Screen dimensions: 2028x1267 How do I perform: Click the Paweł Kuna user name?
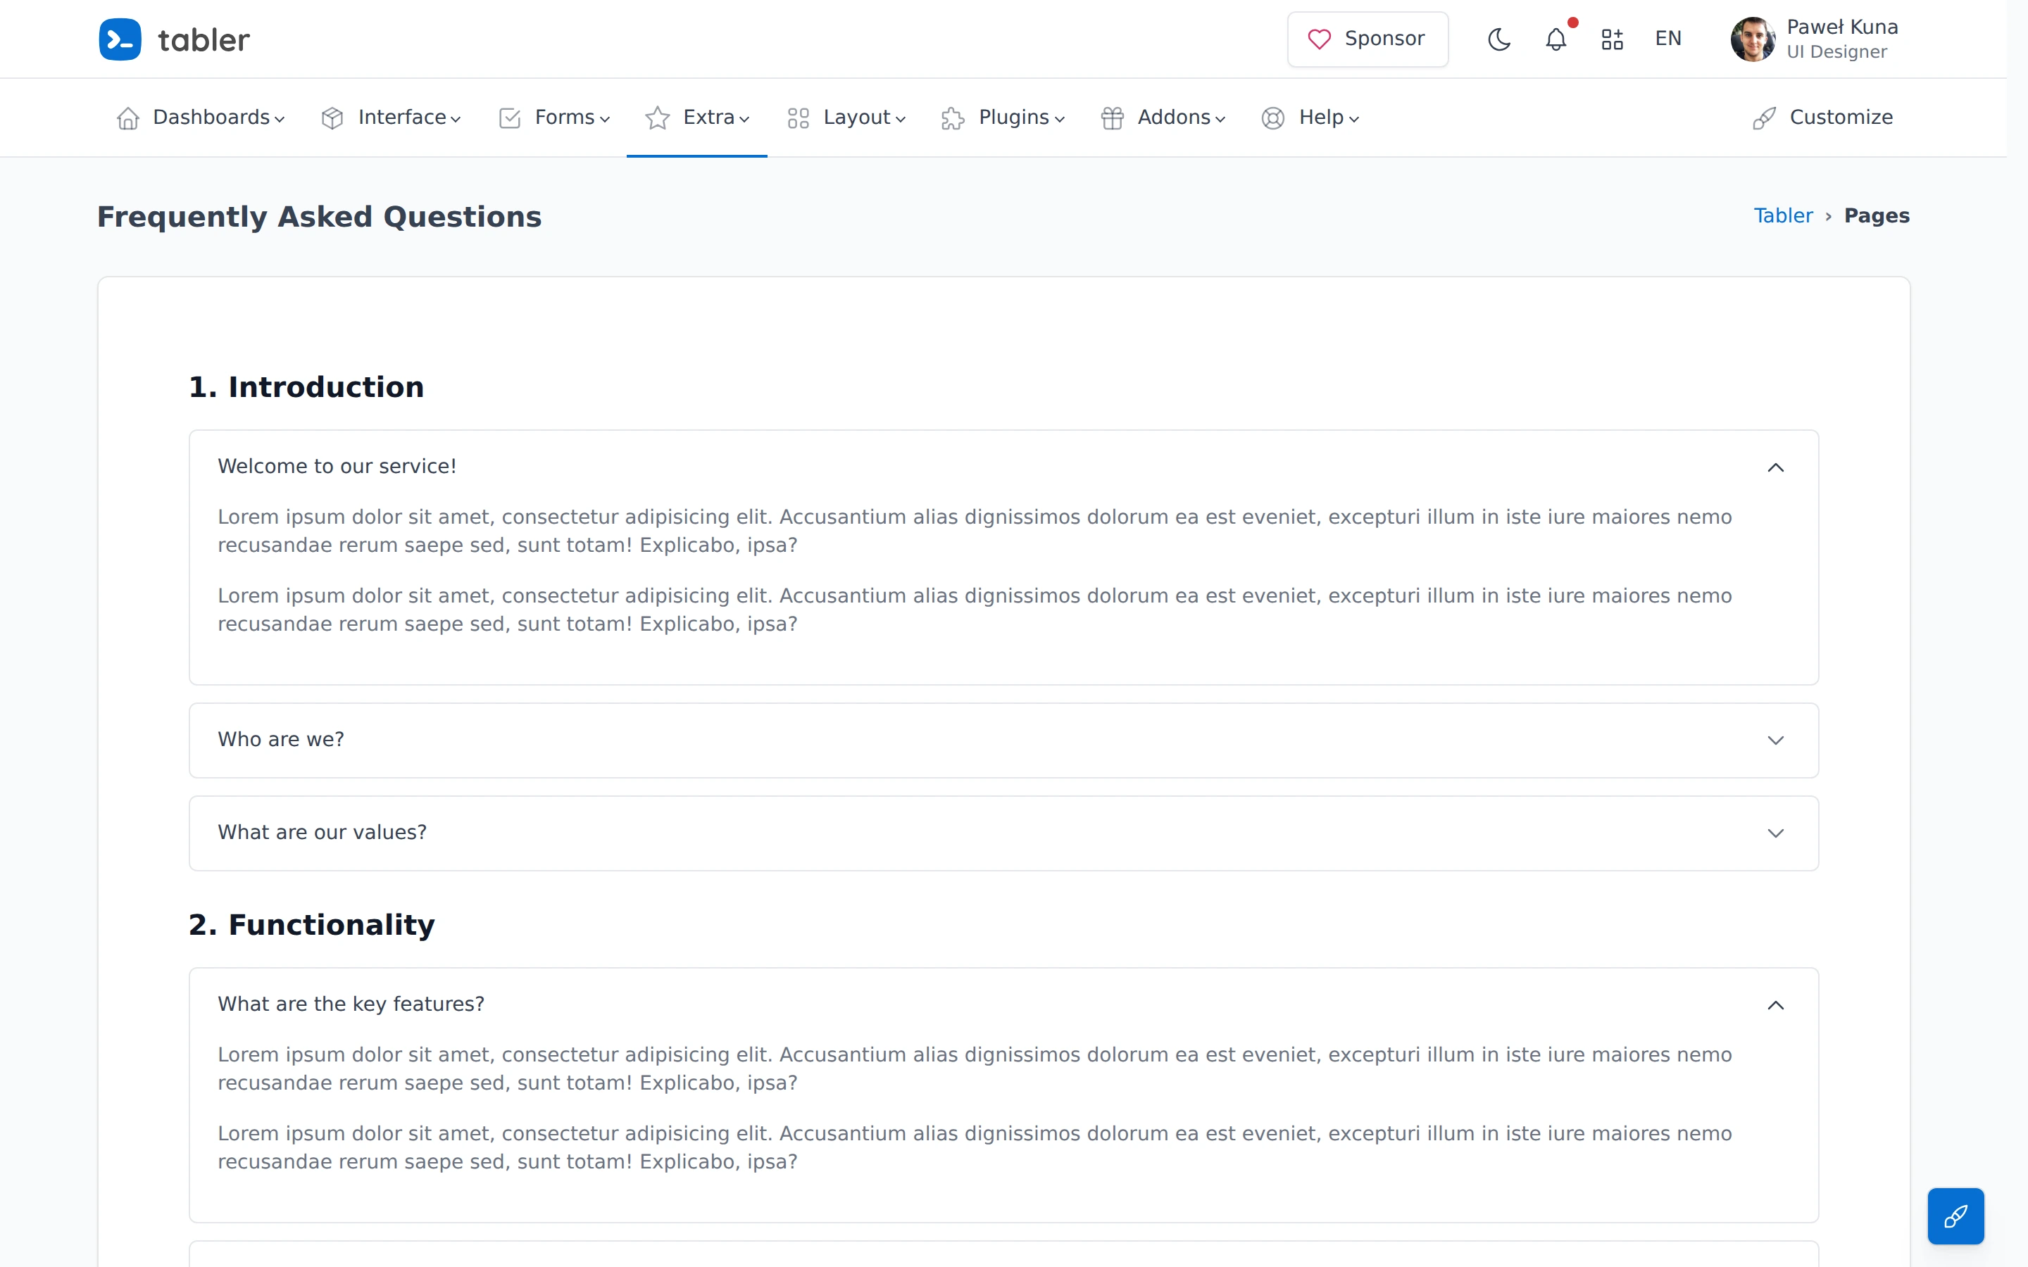point(1842,27)
